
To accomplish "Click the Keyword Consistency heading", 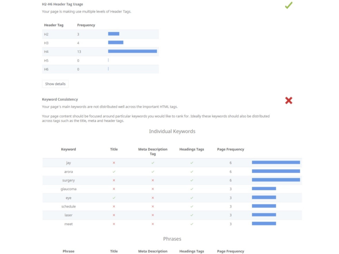I will point(60,99).
